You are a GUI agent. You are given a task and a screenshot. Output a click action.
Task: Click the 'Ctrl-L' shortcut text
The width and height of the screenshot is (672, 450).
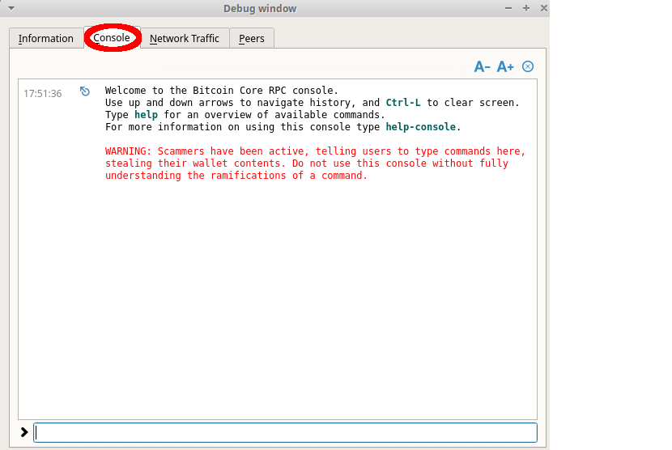[x=403, y=103]
